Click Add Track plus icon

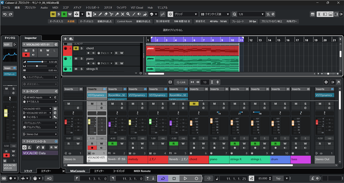65,39
